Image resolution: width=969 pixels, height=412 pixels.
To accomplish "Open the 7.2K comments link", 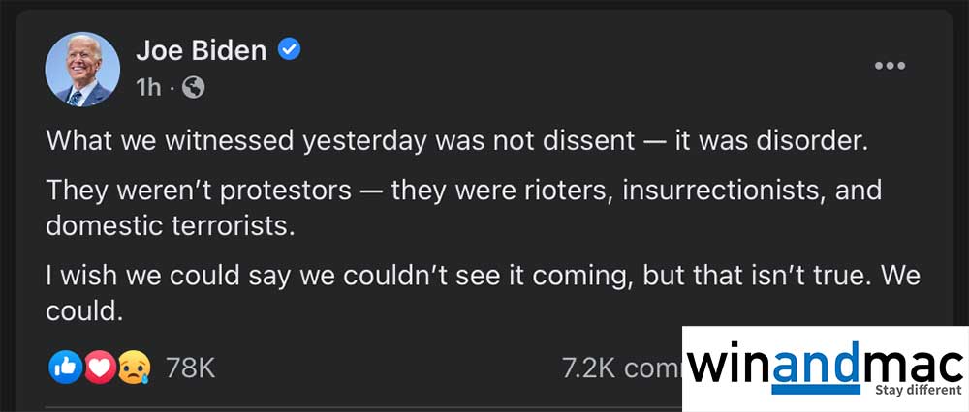I will (x=621, y=368).
